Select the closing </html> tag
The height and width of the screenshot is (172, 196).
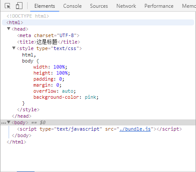pyautogui.click(x=16, y=142)
